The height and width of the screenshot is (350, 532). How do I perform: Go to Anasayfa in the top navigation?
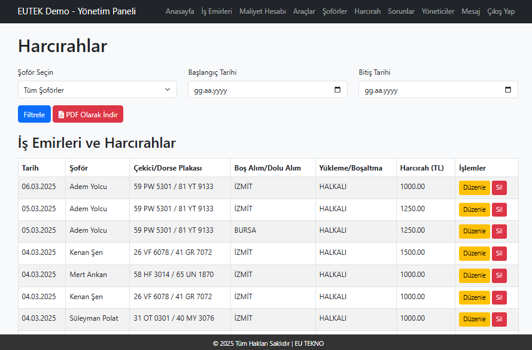(180, 11)
